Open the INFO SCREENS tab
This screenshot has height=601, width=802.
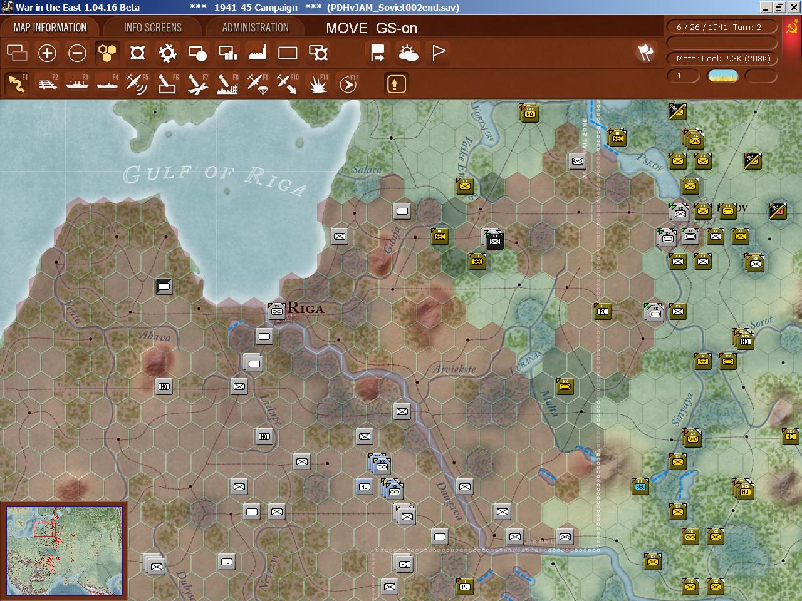coord(153,28)
